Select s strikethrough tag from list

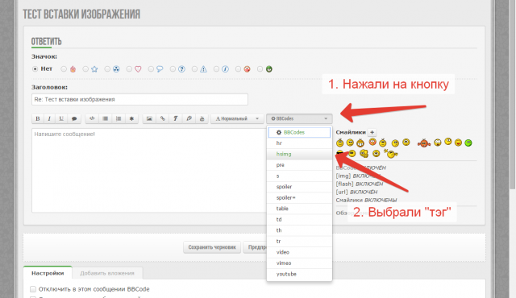(x=299, y=176)
